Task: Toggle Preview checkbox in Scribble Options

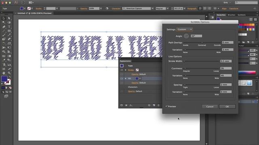Action: [166, 106]
